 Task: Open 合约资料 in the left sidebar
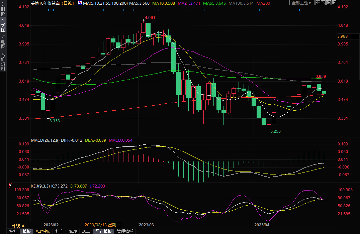pyautogui.click(x=3, y=61)
